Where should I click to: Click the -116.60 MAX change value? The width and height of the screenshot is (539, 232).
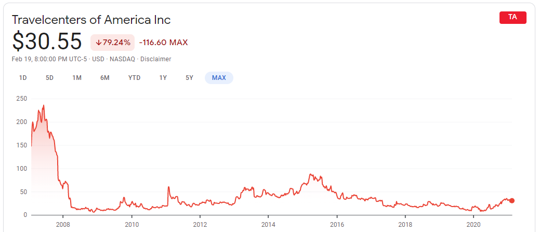[x=163, y=43]
